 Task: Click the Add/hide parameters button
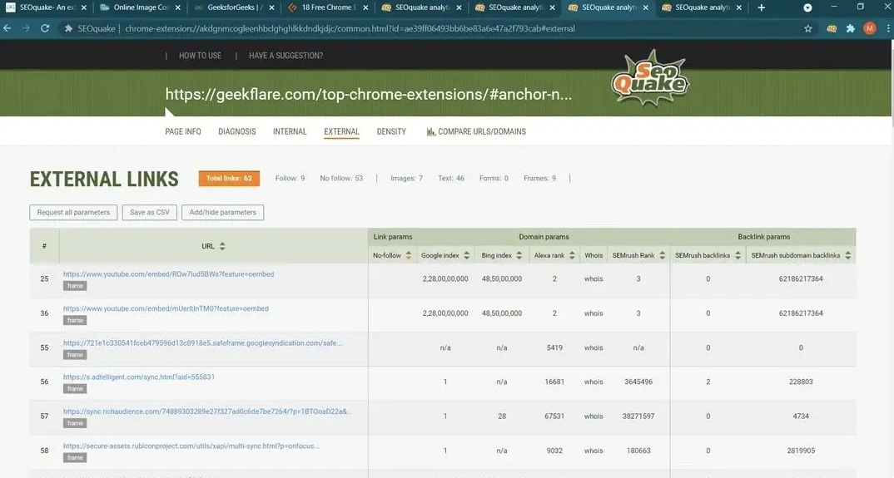pos(222,213)
